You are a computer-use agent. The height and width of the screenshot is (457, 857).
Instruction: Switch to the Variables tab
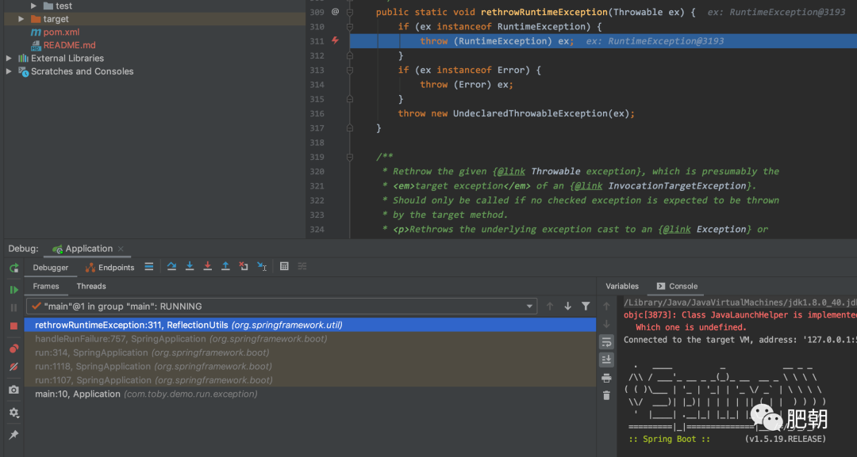(622, 286)
